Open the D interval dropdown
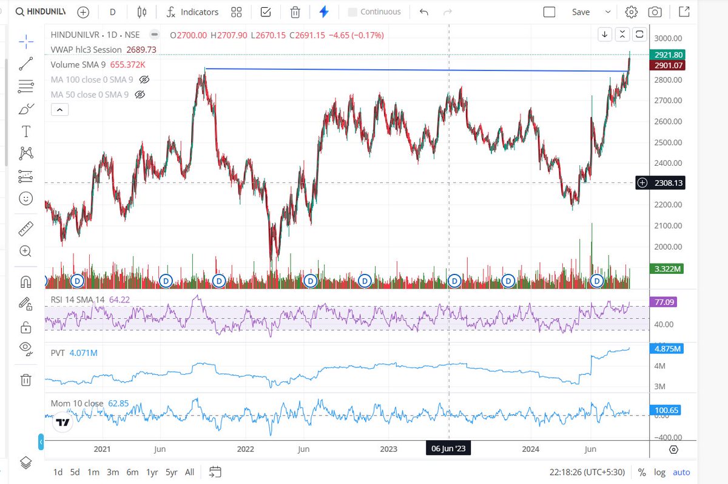The image size is (728, 484). [x=113, y=12]
